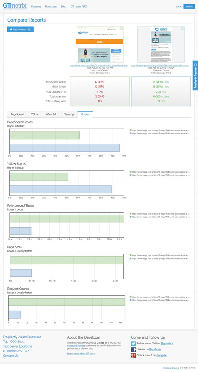This screenshot has width=198, height=372.
Task: Open the first report's screenshot thumbnail
Action: pyautogui.click(x=99, y=44)
